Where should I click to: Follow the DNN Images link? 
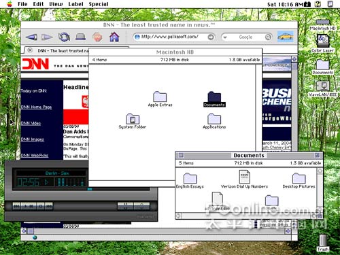click(x=33, y=139)
